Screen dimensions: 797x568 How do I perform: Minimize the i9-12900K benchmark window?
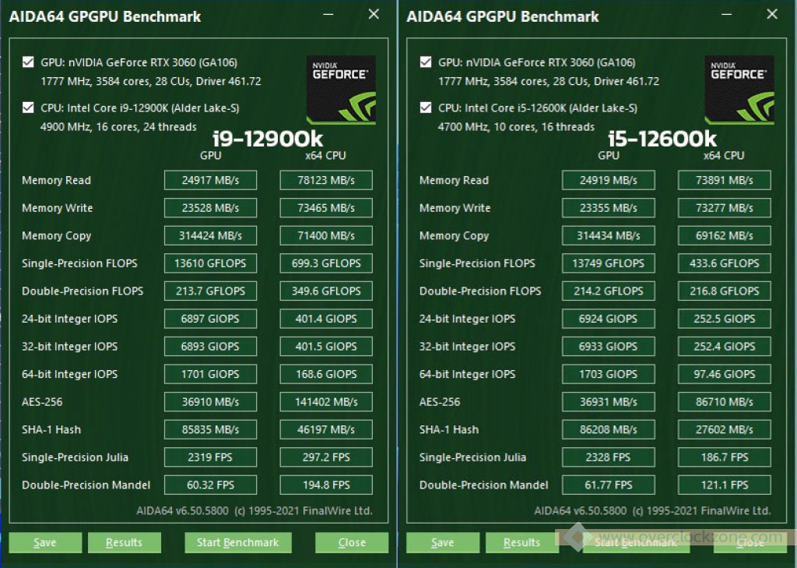tap(328, 14)
